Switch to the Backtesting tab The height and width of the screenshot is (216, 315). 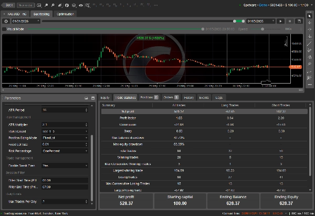click(x=41, y=14)
